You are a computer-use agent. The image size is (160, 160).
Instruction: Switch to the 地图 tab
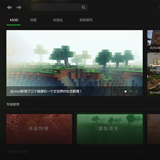(x=33, y=20)
